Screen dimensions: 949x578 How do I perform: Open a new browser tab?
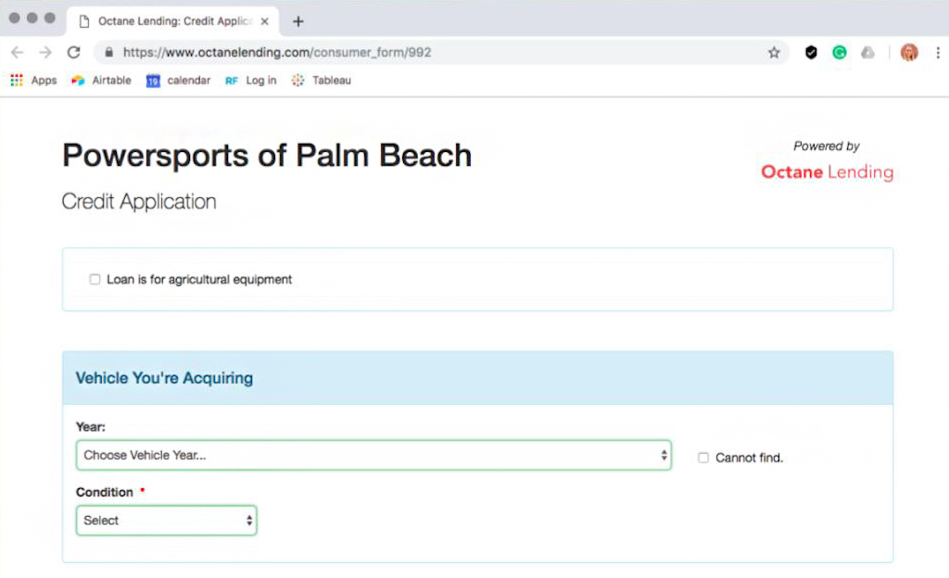point(297,20)
